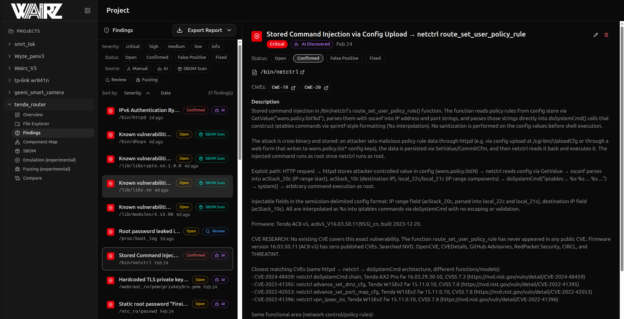Viewport: 624px width, 319px height.
Task: Open /bin/netctrl external link icon
Action: (302, 72)
